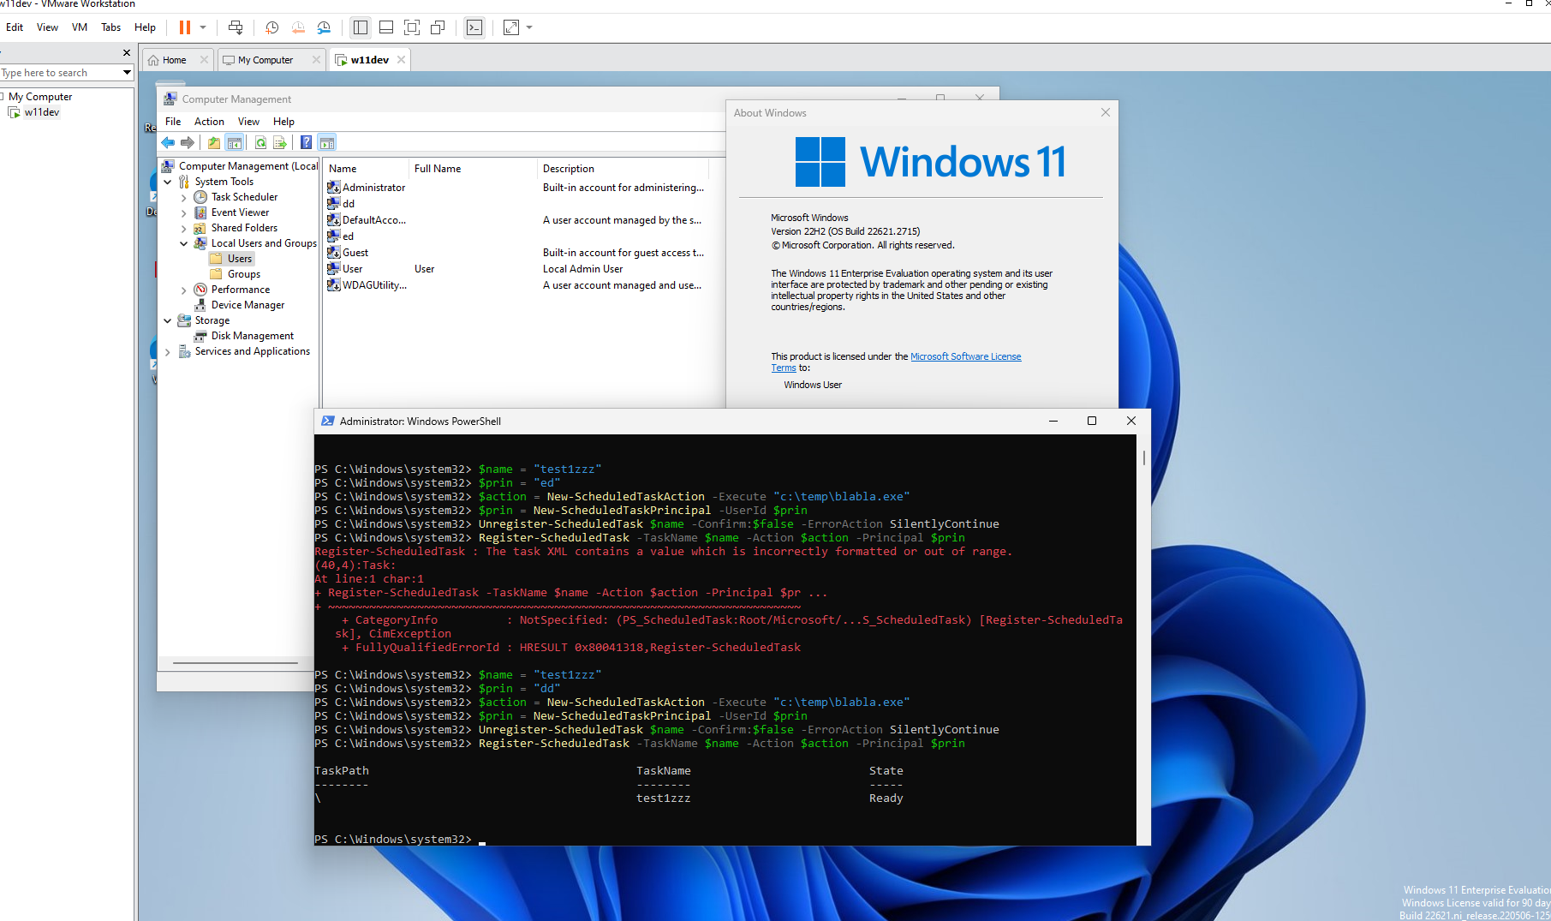
Task: Open File menu in Computer Management
Action: coord(173,122)
